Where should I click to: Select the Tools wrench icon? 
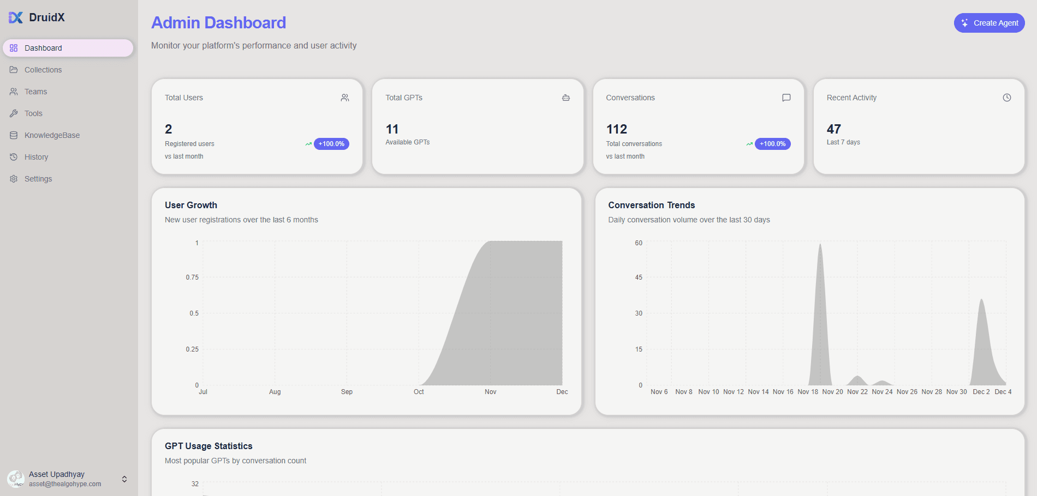tap(14, 113)
